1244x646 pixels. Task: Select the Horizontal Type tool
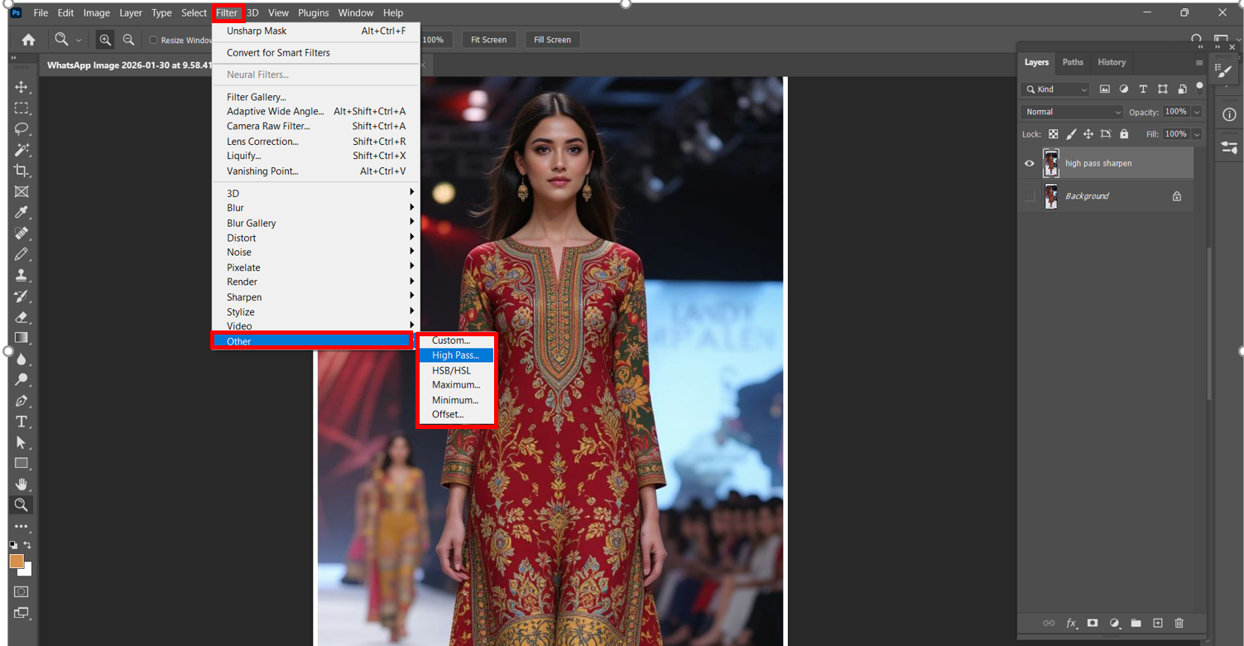click(x=22, y=422)
